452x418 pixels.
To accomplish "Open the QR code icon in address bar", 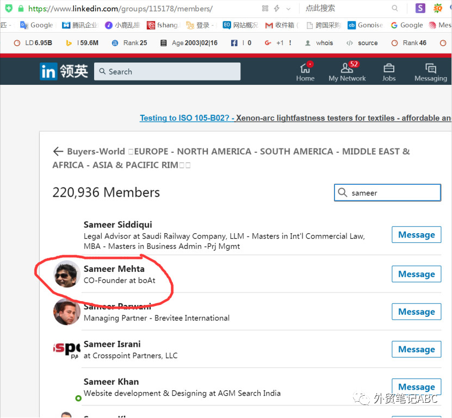I will [x=265, y=9].
